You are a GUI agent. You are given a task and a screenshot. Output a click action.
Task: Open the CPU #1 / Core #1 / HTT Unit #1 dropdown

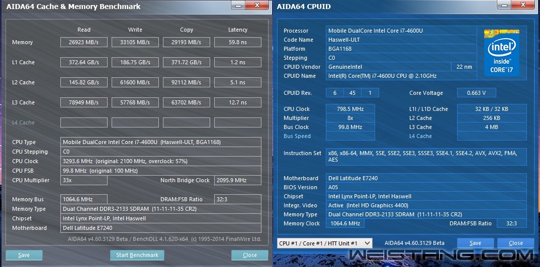pos(324,243)
